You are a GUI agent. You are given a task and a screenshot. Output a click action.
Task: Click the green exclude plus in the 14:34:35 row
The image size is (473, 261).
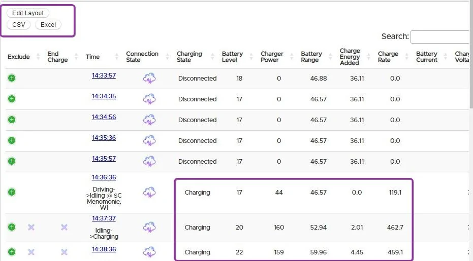(x=12, y=99)
